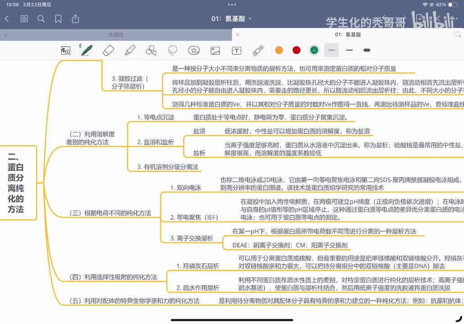Tap the line 蛋白质处于等电点时，静电荷为零
This screenshot has width=464, height=324.
[x=270, y=117]
